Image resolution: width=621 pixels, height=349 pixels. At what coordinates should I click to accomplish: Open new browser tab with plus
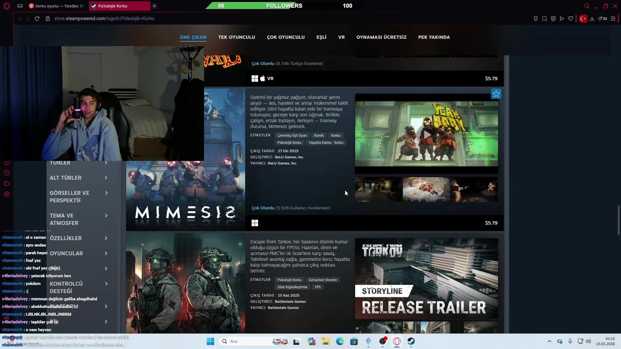click(154, 6)
